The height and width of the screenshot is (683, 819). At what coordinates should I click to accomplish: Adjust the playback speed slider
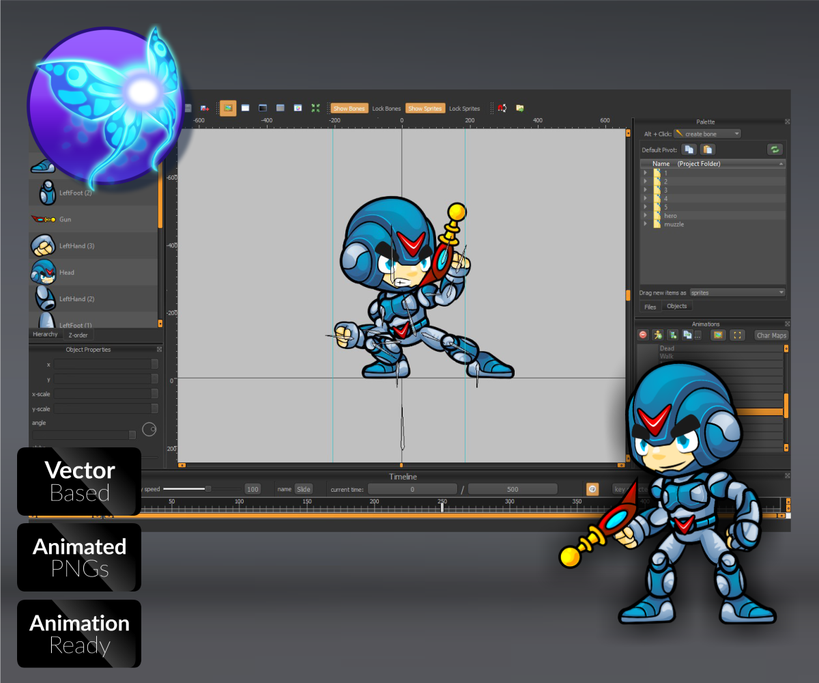pos(208,489)
